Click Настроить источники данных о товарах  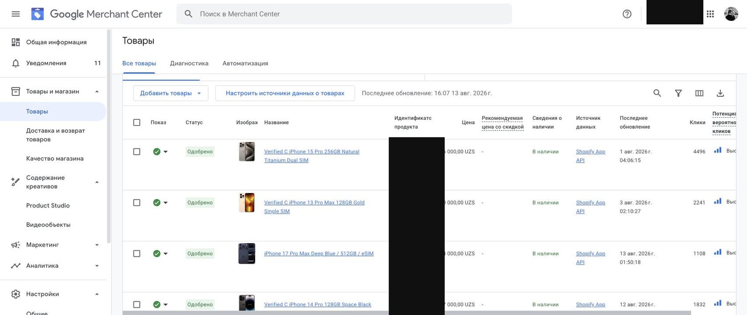point(285,93)
